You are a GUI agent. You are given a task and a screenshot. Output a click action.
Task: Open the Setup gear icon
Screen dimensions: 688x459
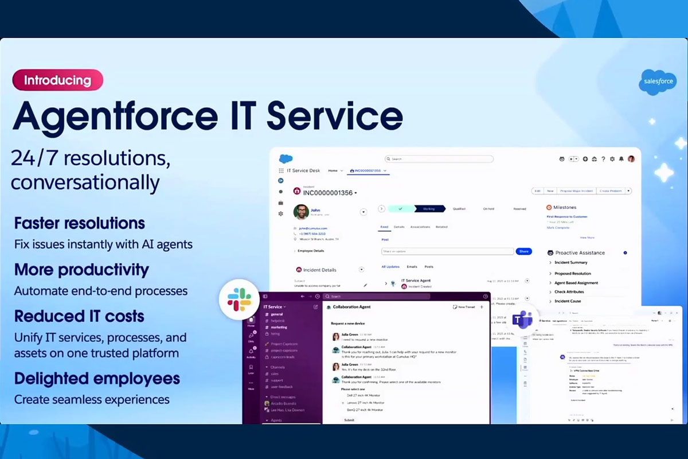pyautogui.click(x=613, y=159)
